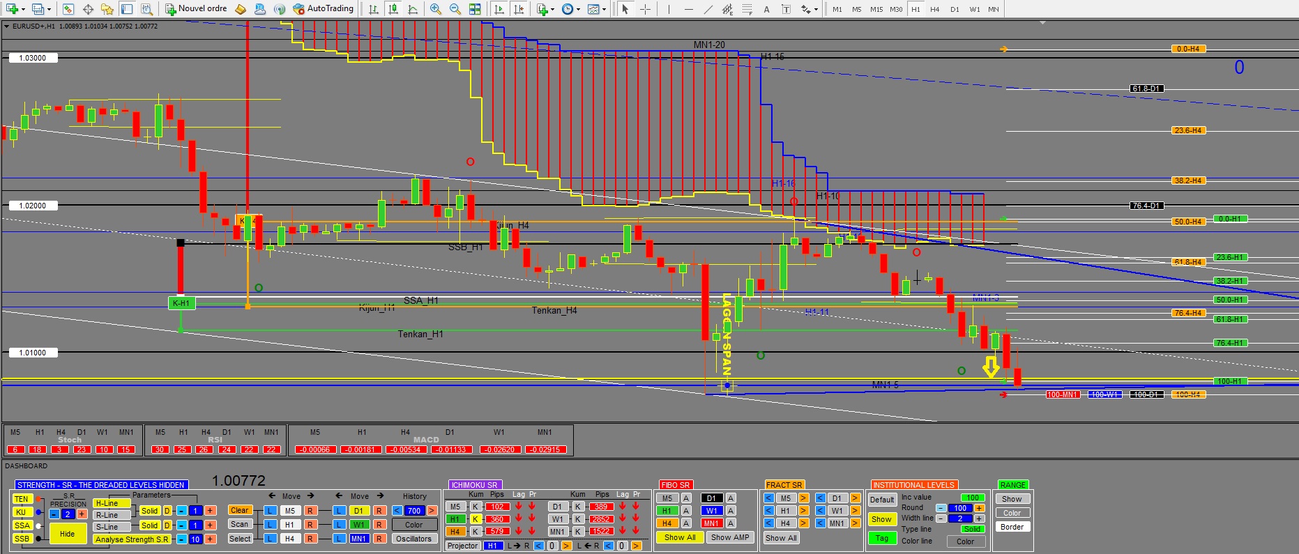Image resolution: width=1299 pixels, height=554 pixels.
Task: Enable chart auto scroll icon
Action: tap(499, 9)
